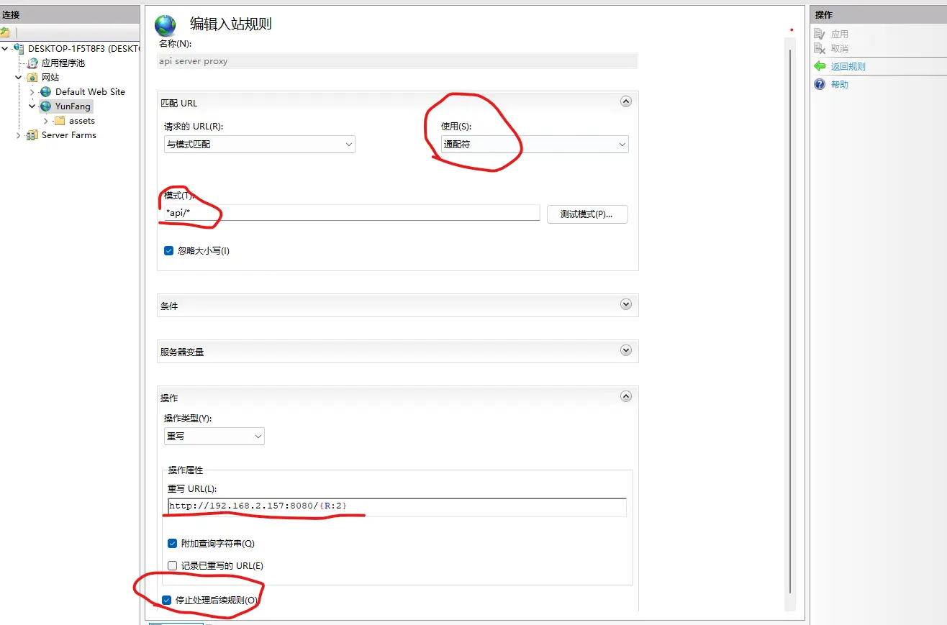Toggle the 忽略大小写 checkbox
Image resolution: width=947 pixels, height=625 pixels.
169,251
